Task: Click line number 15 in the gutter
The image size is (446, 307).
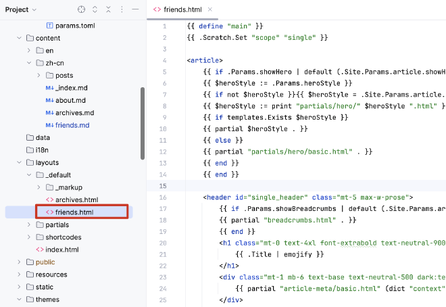Action: click(x=164, y=185)
